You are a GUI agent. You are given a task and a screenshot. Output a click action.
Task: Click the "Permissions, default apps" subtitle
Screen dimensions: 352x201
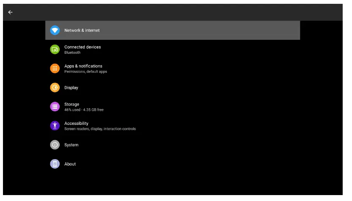tap(86, 72)
